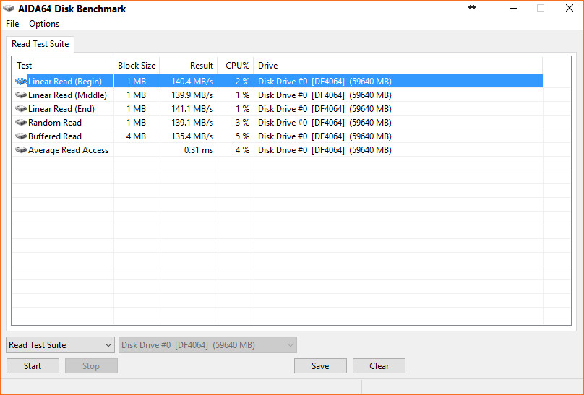Click the 3 % CPU value
The image size is (584, 395).
click(242, 122)
